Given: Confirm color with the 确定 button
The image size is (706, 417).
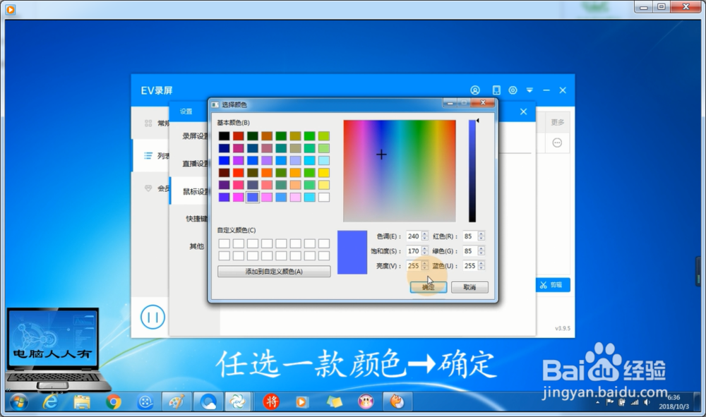Looking at the screenshot, I should click(429, 287).
